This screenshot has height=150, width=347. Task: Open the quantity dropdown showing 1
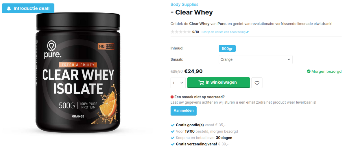pos(178,83)
